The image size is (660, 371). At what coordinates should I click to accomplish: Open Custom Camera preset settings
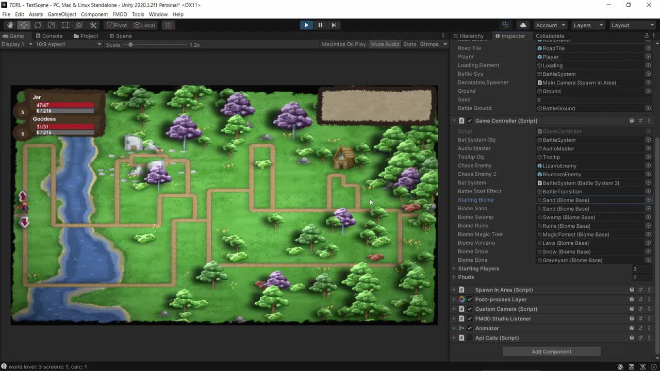[640, 309]
